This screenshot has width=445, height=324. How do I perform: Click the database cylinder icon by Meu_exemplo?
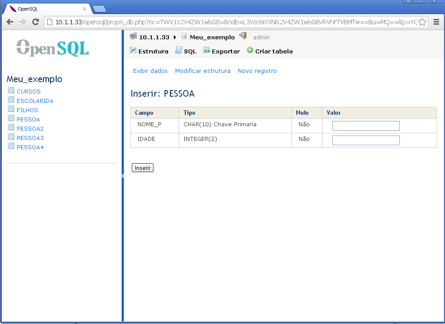pyautogui.click(x=184, y=36)
